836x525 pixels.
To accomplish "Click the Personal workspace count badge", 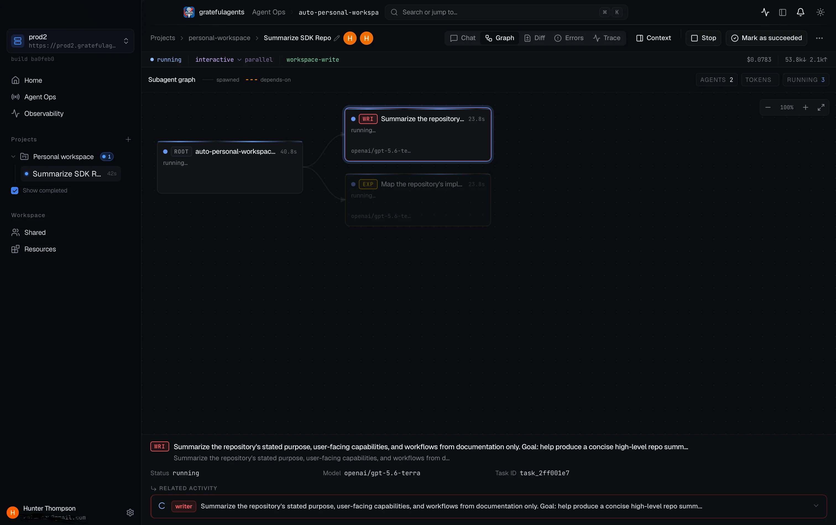I will click(106, 157).
